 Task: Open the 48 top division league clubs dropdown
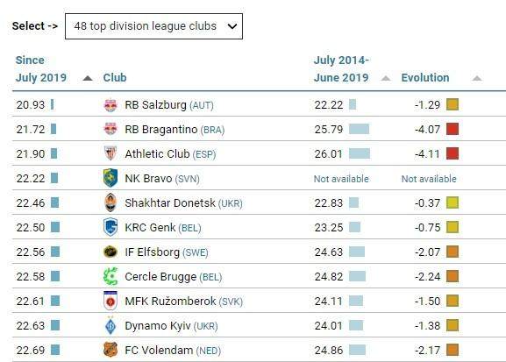[x=153, y=26]
